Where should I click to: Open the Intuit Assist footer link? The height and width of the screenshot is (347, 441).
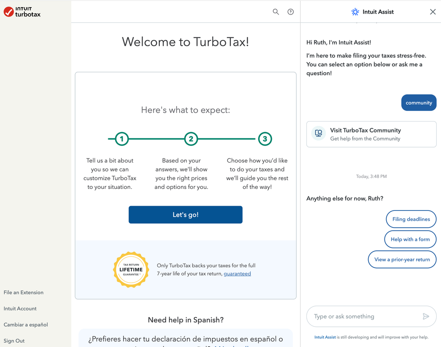pos(325,337)
